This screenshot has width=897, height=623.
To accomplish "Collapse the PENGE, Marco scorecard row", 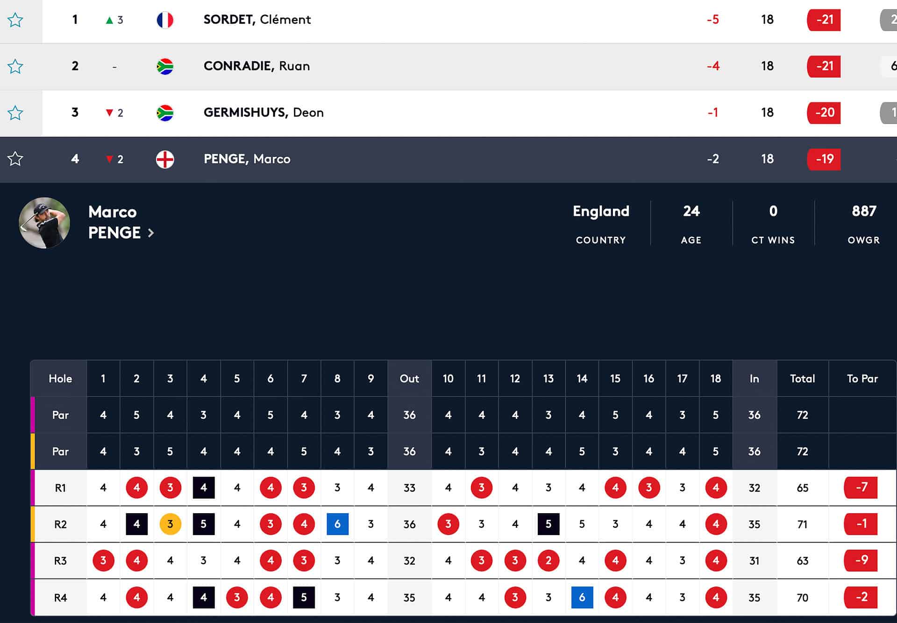I will point(467,159).
